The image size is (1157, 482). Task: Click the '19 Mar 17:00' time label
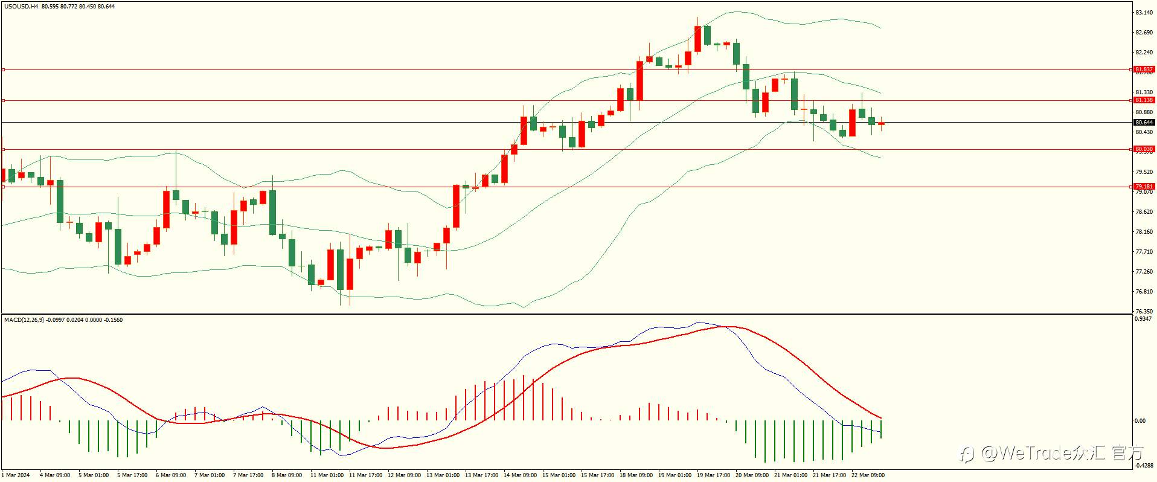[x=713, y=475]
